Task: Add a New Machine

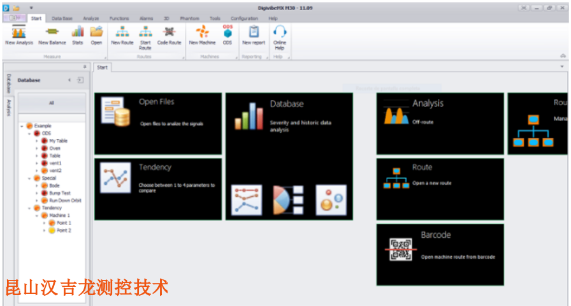Action: 202,34
